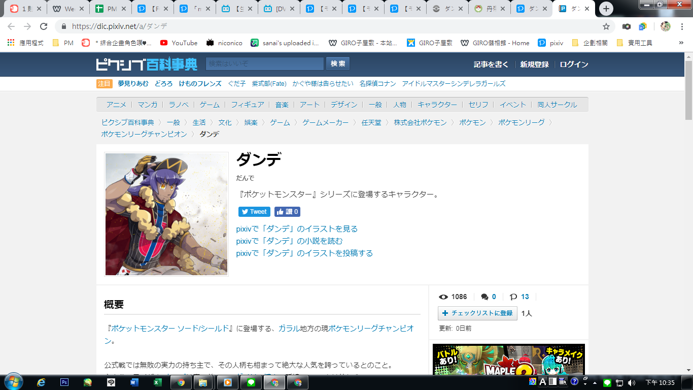Open Excel from the taskbar
This screenshot has height=390, width=693.
coord(158,382)
